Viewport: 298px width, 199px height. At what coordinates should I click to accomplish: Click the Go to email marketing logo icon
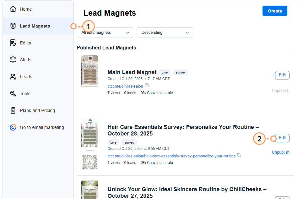click(x=13, y=127)
